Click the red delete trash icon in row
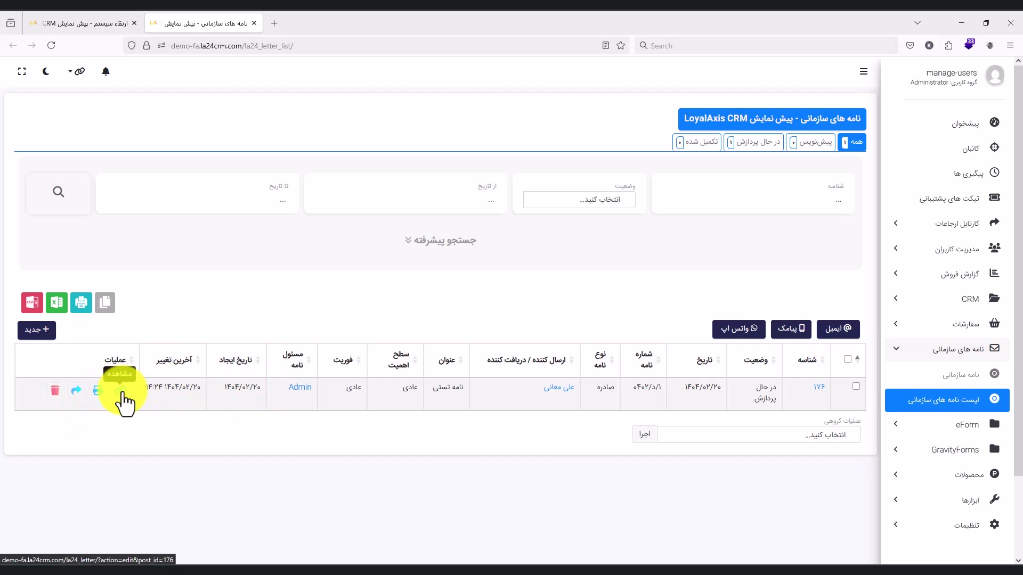 [x=55, y=391]
